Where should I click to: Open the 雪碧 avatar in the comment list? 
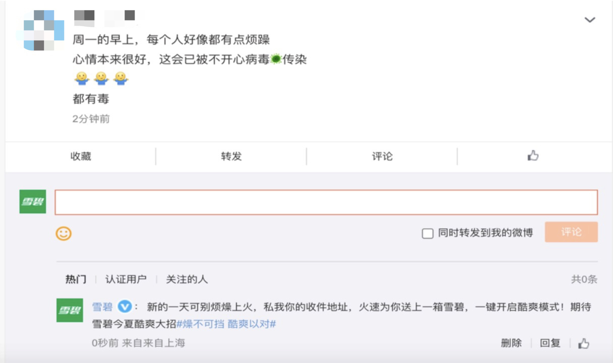[70, 310]
